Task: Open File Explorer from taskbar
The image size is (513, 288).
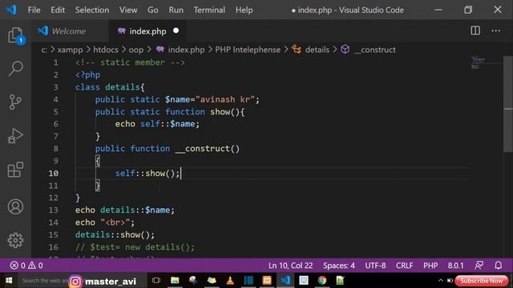Action: tap(175, 281)
